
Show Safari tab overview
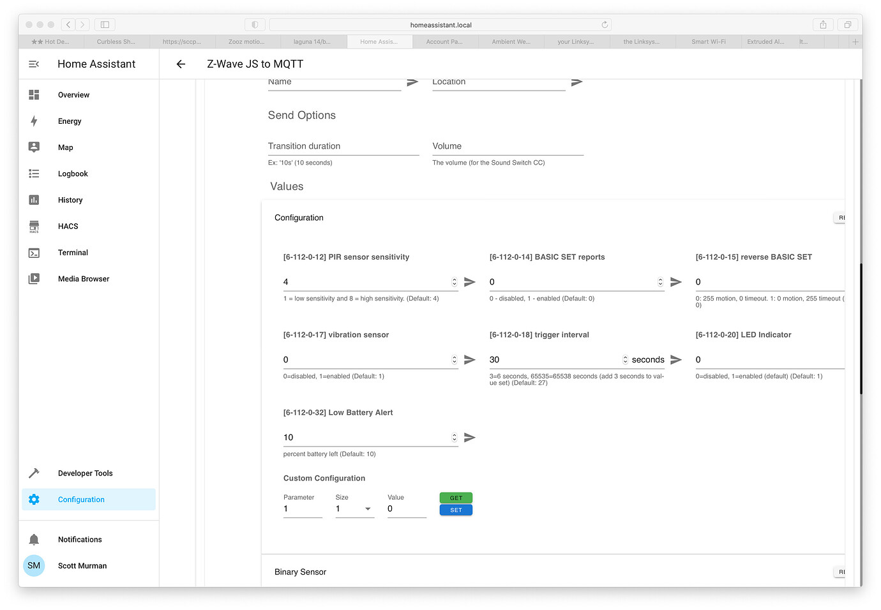coord(848,25)
